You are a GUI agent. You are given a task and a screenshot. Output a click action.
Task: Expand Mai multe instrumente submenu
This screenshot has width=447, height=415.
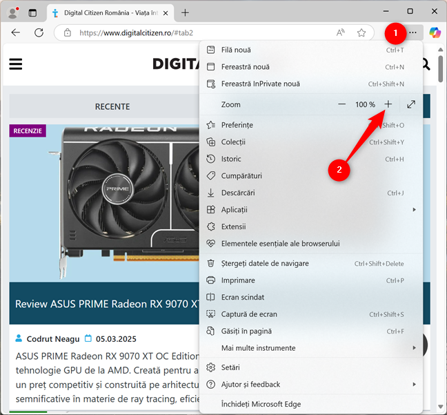(310, 348)
